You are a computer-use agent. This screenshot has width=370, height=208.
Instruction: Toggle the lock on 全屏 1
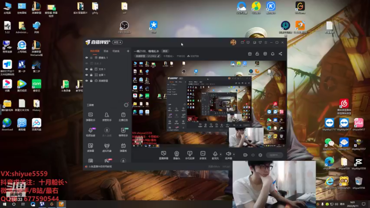tap(91, 75)
